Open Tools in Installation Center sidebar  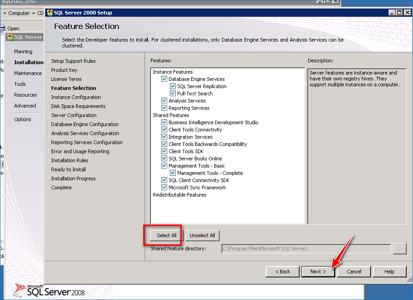[20, 84]
